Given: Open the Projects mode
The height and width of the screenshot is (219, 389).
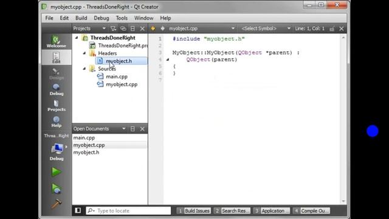Looking at the screenshot, I should coord(57,105).
